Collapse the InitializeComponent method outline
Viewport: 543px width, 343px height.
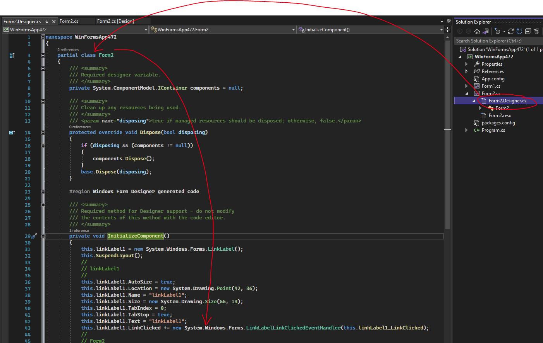coord(43,236)
